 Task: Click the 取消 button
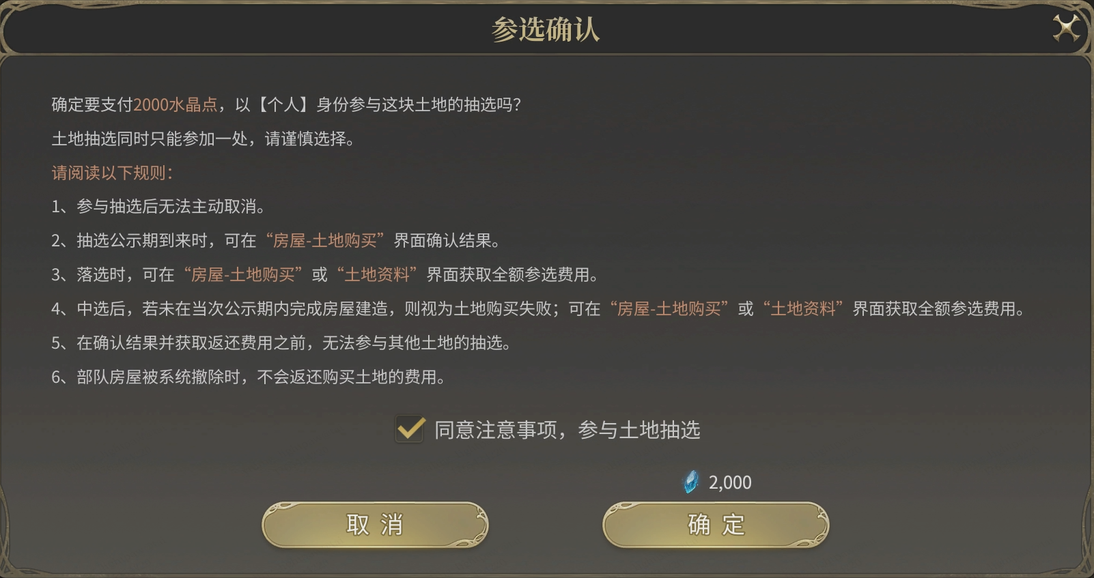[x=375, y=525]
